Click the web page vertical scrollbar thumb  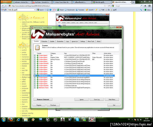click(151, 55)
